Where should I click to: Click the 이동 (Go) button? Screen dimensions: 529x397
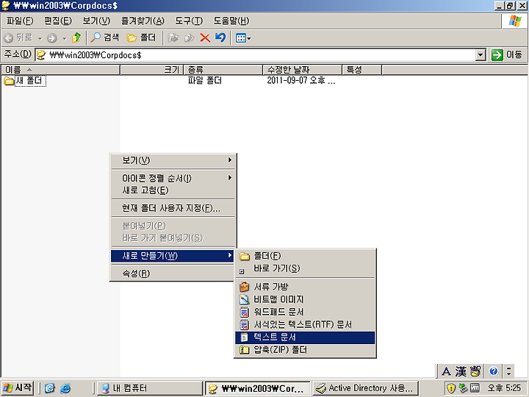click(x=507, y=54)
